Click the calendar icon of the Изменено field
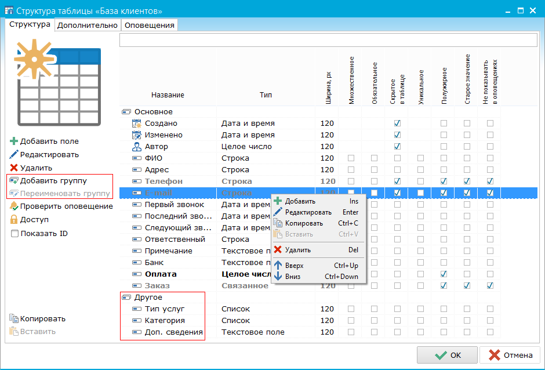 pyautogui.click(x=137, y=135)
